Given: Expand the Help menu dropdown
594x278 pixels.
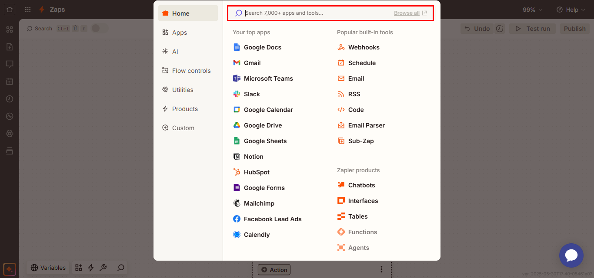Looking at the screenshot, I should (x=567, y=10).
